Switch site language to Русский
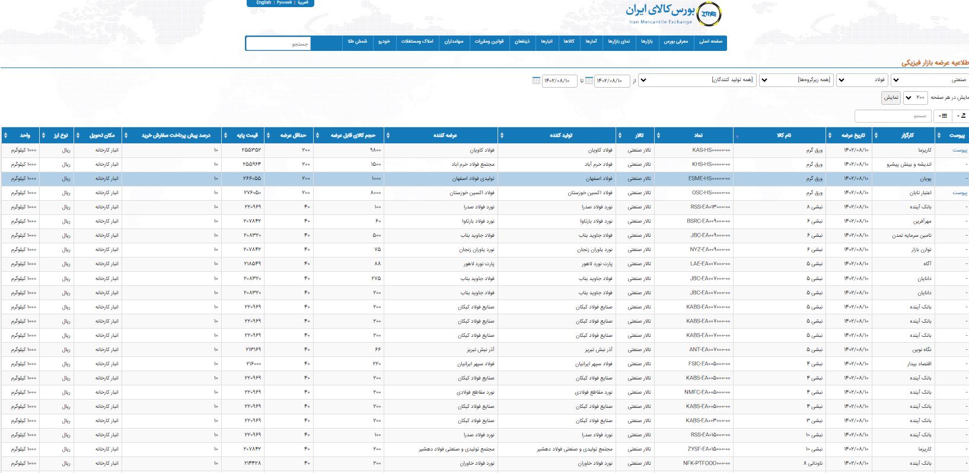The height and width of the screenshot is (473, 969). 284,2
